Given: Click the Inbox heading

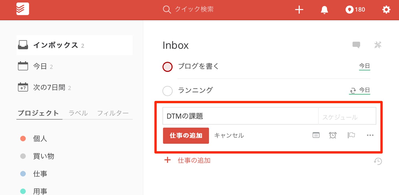Looking at the screenshot, I should tap(176, 45).
